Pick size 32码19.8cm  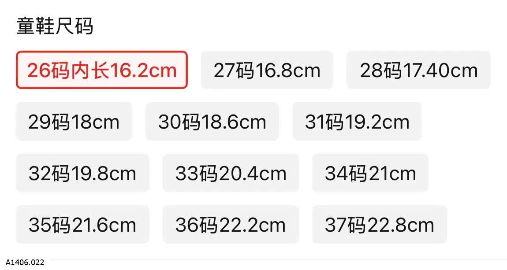point(82,173)
